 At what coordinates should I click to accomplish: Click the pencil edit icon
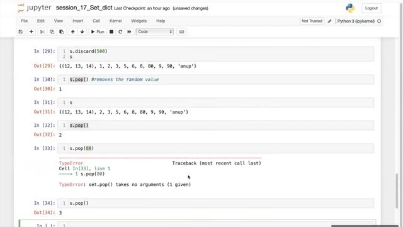pos(330,21)
